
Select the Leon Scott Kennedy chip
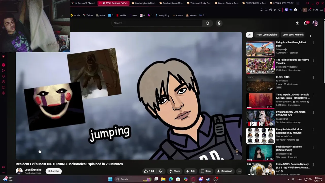[x=293, y=35]
